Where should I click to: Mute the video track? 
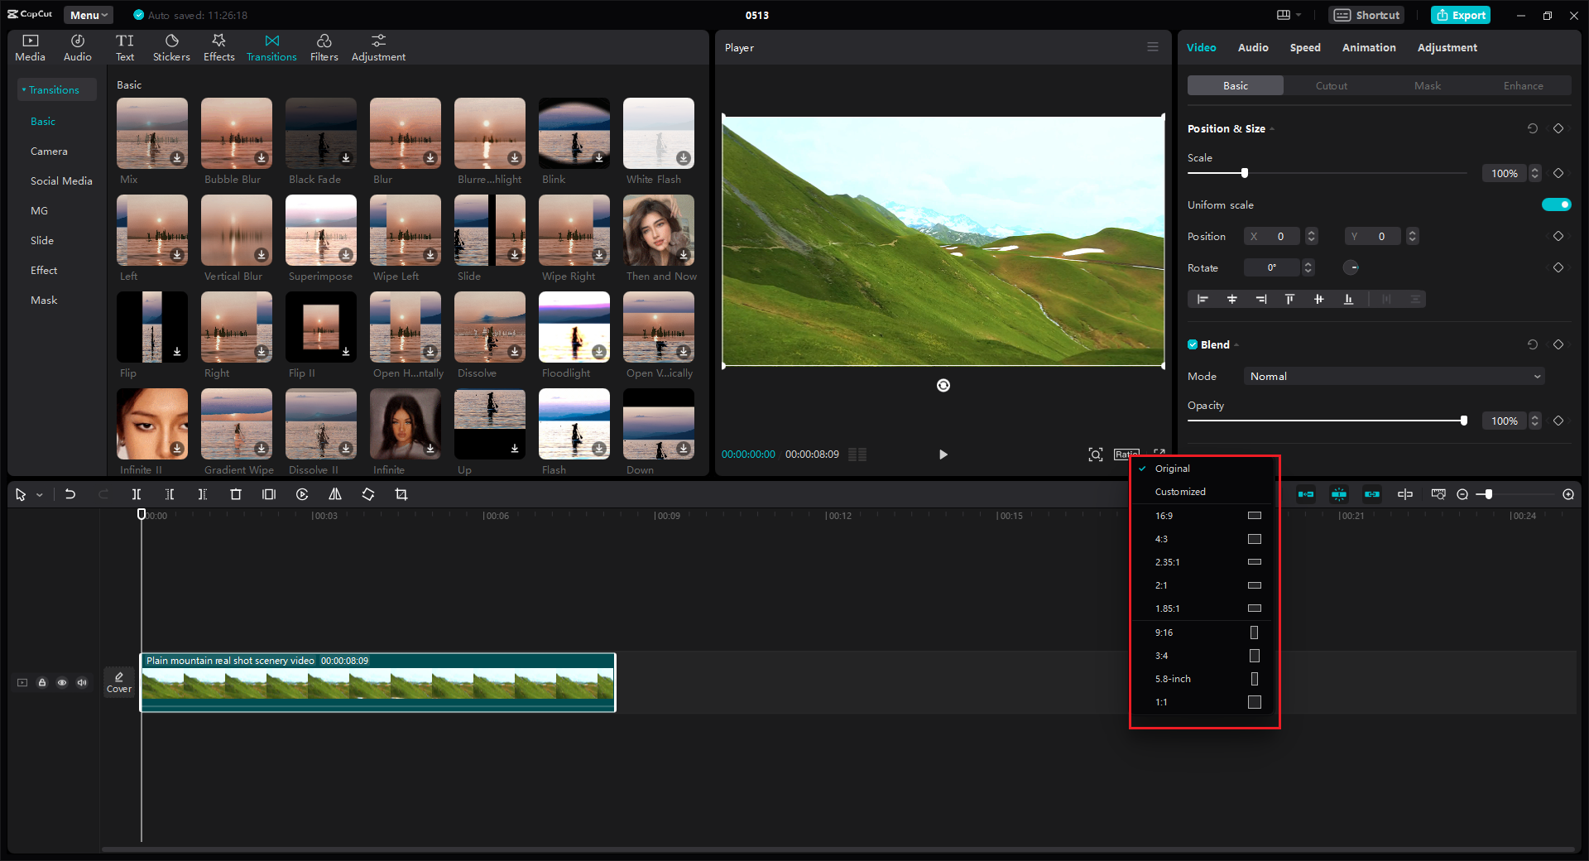coord(82,682)
